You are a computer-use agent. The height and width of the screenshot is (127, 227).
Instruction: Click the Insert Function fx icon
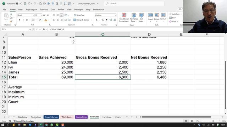(44, 29)
